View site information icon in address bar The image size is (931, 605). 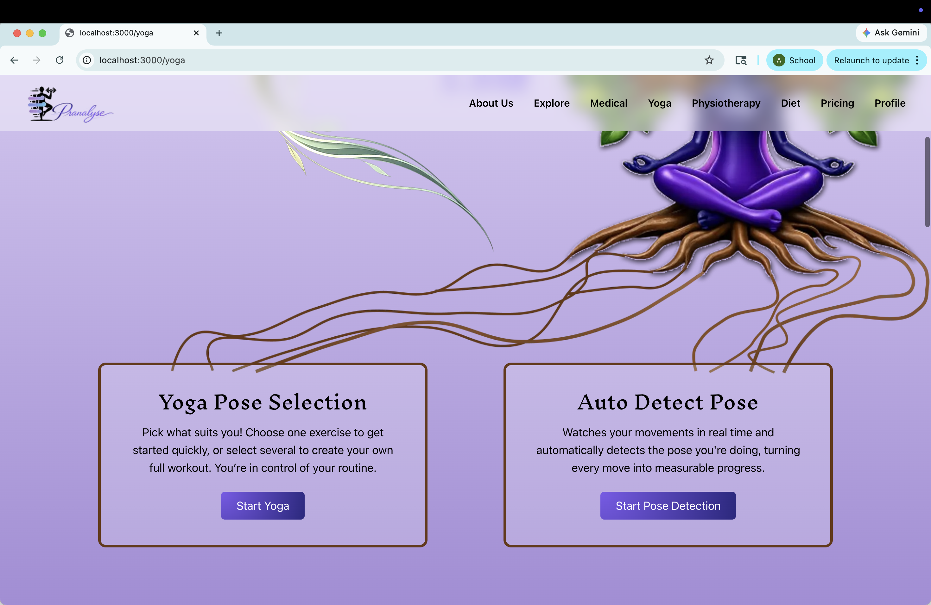click(x=87, y=60)
